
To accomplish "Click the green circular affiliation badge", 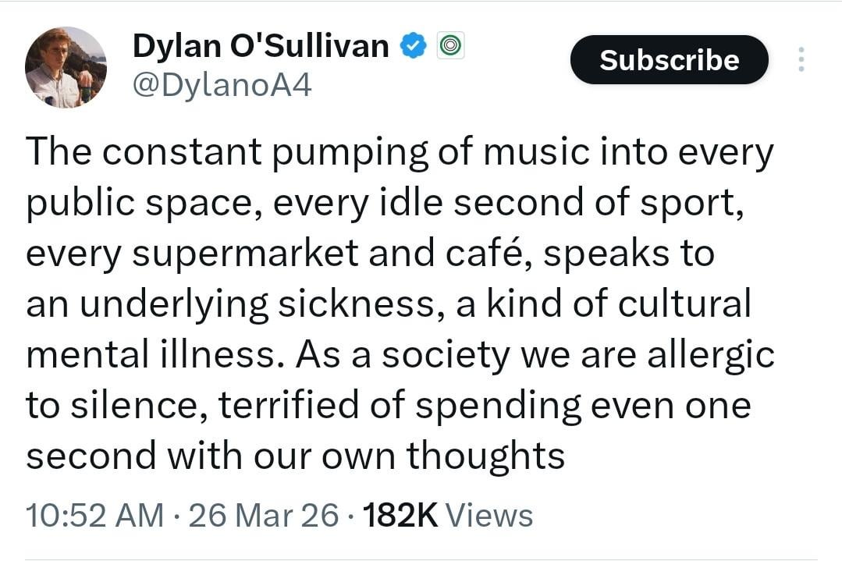I will coord(449,47).
